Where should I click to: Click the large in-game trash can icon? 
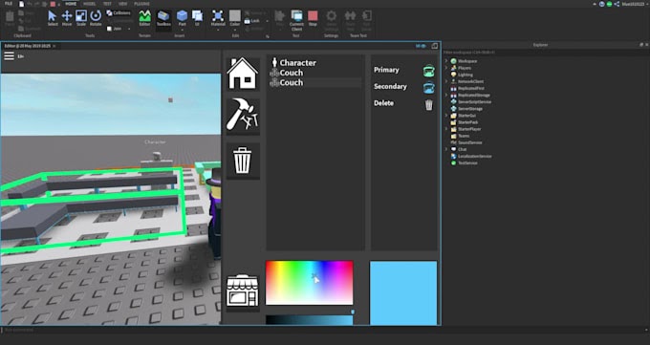pos(243,160)
